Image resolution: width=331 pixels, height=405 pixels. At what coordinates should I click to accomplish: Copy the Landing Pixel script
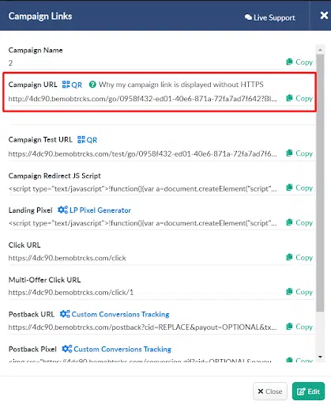pos(299,223)
